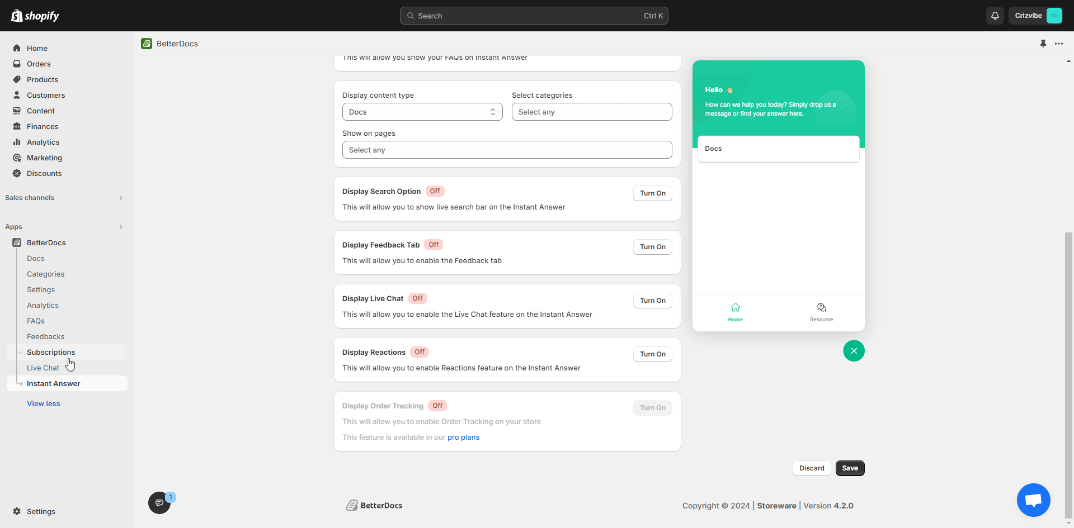Enable the Display Feedback Tab feature
The width and height of the screenshot is (1074, 528).
tap(652, 246)
